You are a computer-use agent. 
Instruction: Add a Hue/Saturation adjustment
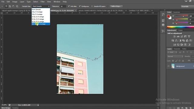tap(172, 41)
